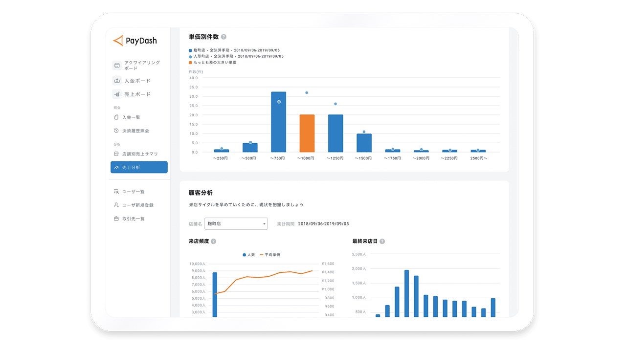Click the ～250円 bar
This screenshot has width=626, height=352.
(222, 151)
